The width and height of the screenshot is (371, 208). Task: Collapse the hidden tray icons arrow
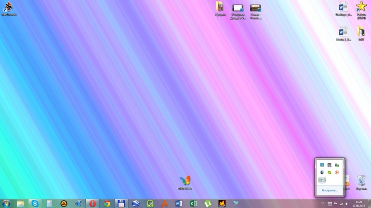pyautogui.click(x=330, y=203)
